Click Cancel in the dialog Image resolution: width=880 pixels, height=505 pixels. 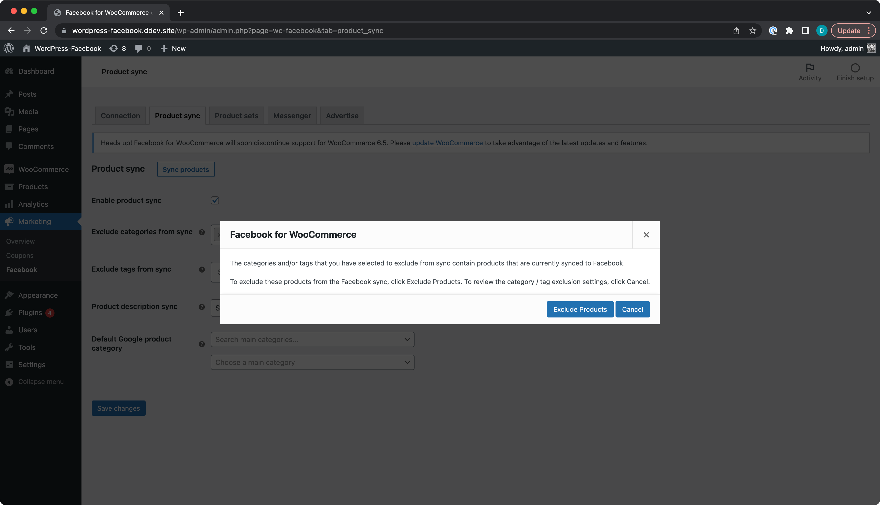point(632,309)
